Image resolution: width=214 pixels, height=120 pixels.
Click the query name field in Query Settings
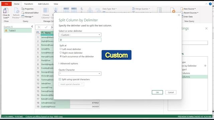pos(195,43)
